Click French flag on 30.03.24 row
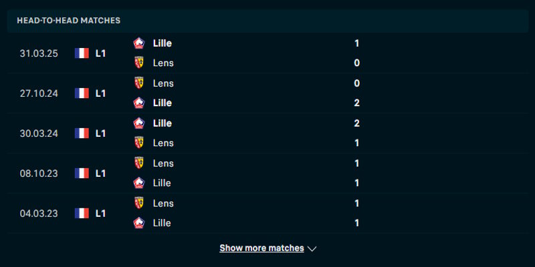The width and height of the screenshot is (535, 267). point(82,133)
